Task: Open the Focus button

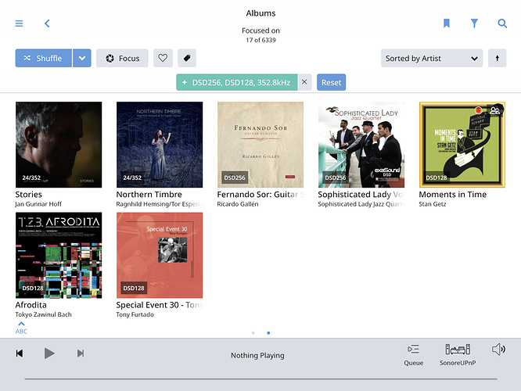Action: [x=122, y=58]
